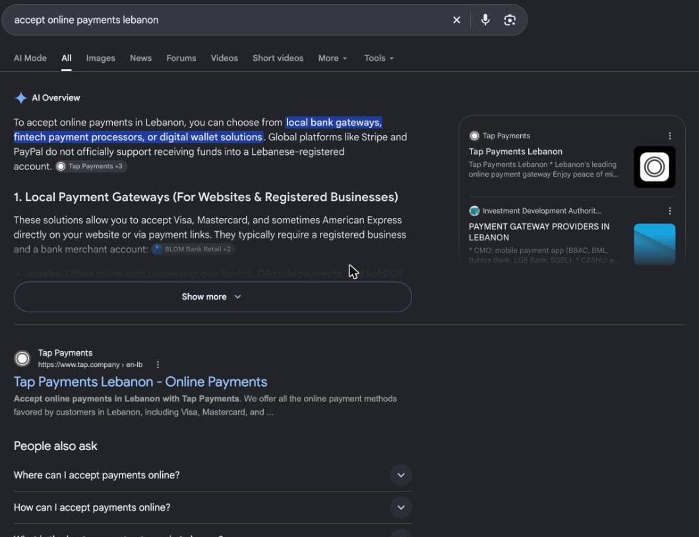Image resolution: width=699 pixels, height=537 pixels.
Task: Click the BLOM Bank Retail +2 source chip
Action: coord(193,249)
